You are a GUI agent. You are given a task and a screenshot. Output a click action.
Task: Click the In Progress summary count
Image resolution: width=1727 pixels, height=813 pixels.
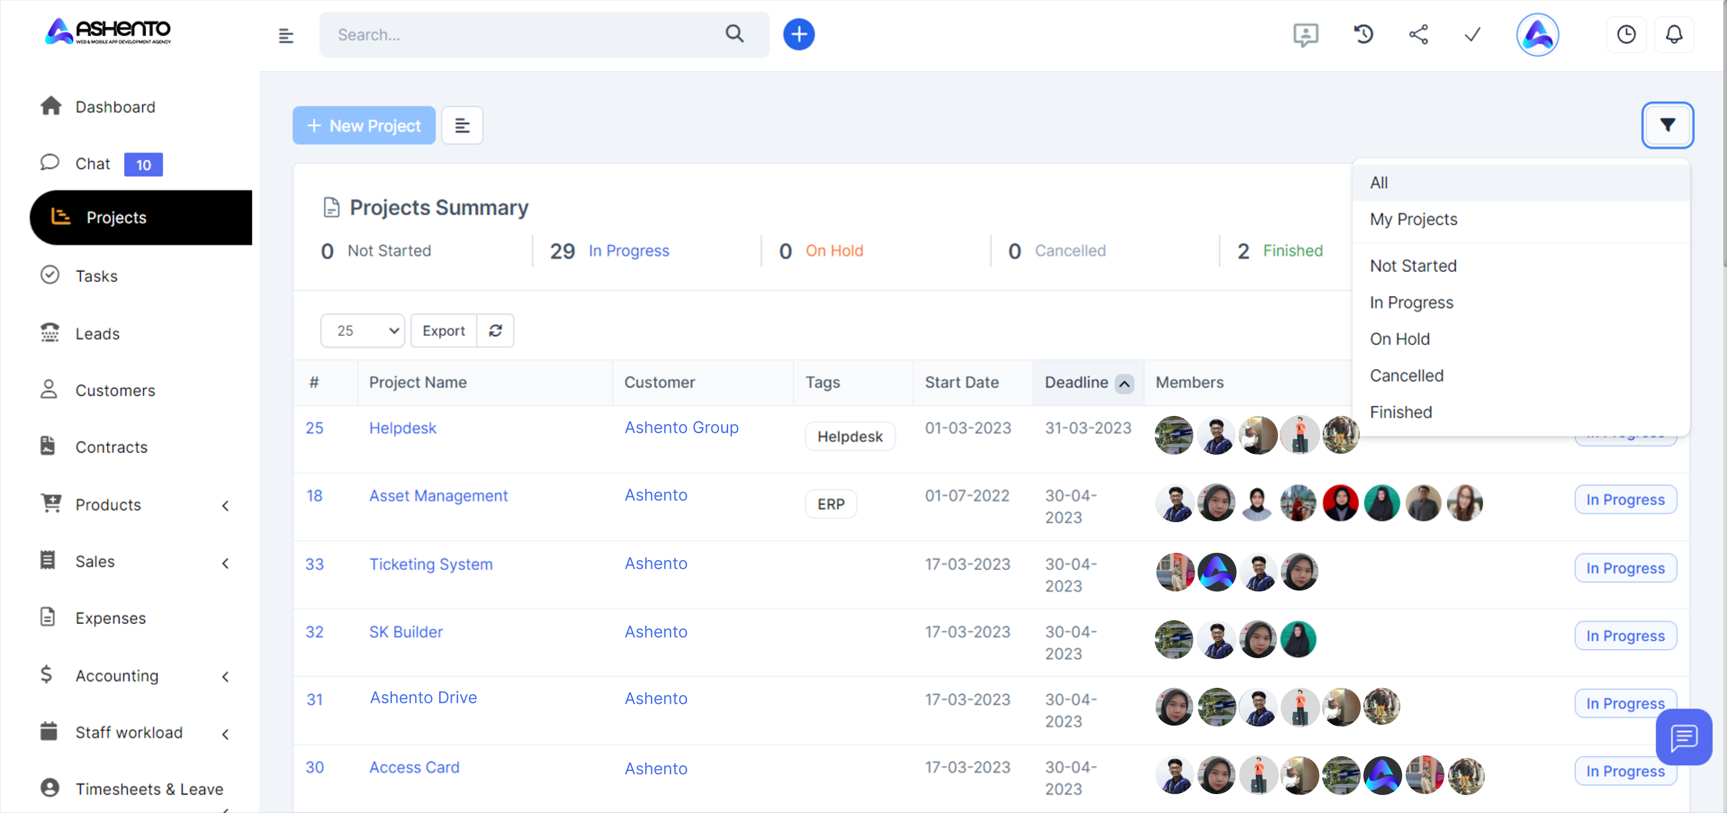coord(562,251)
